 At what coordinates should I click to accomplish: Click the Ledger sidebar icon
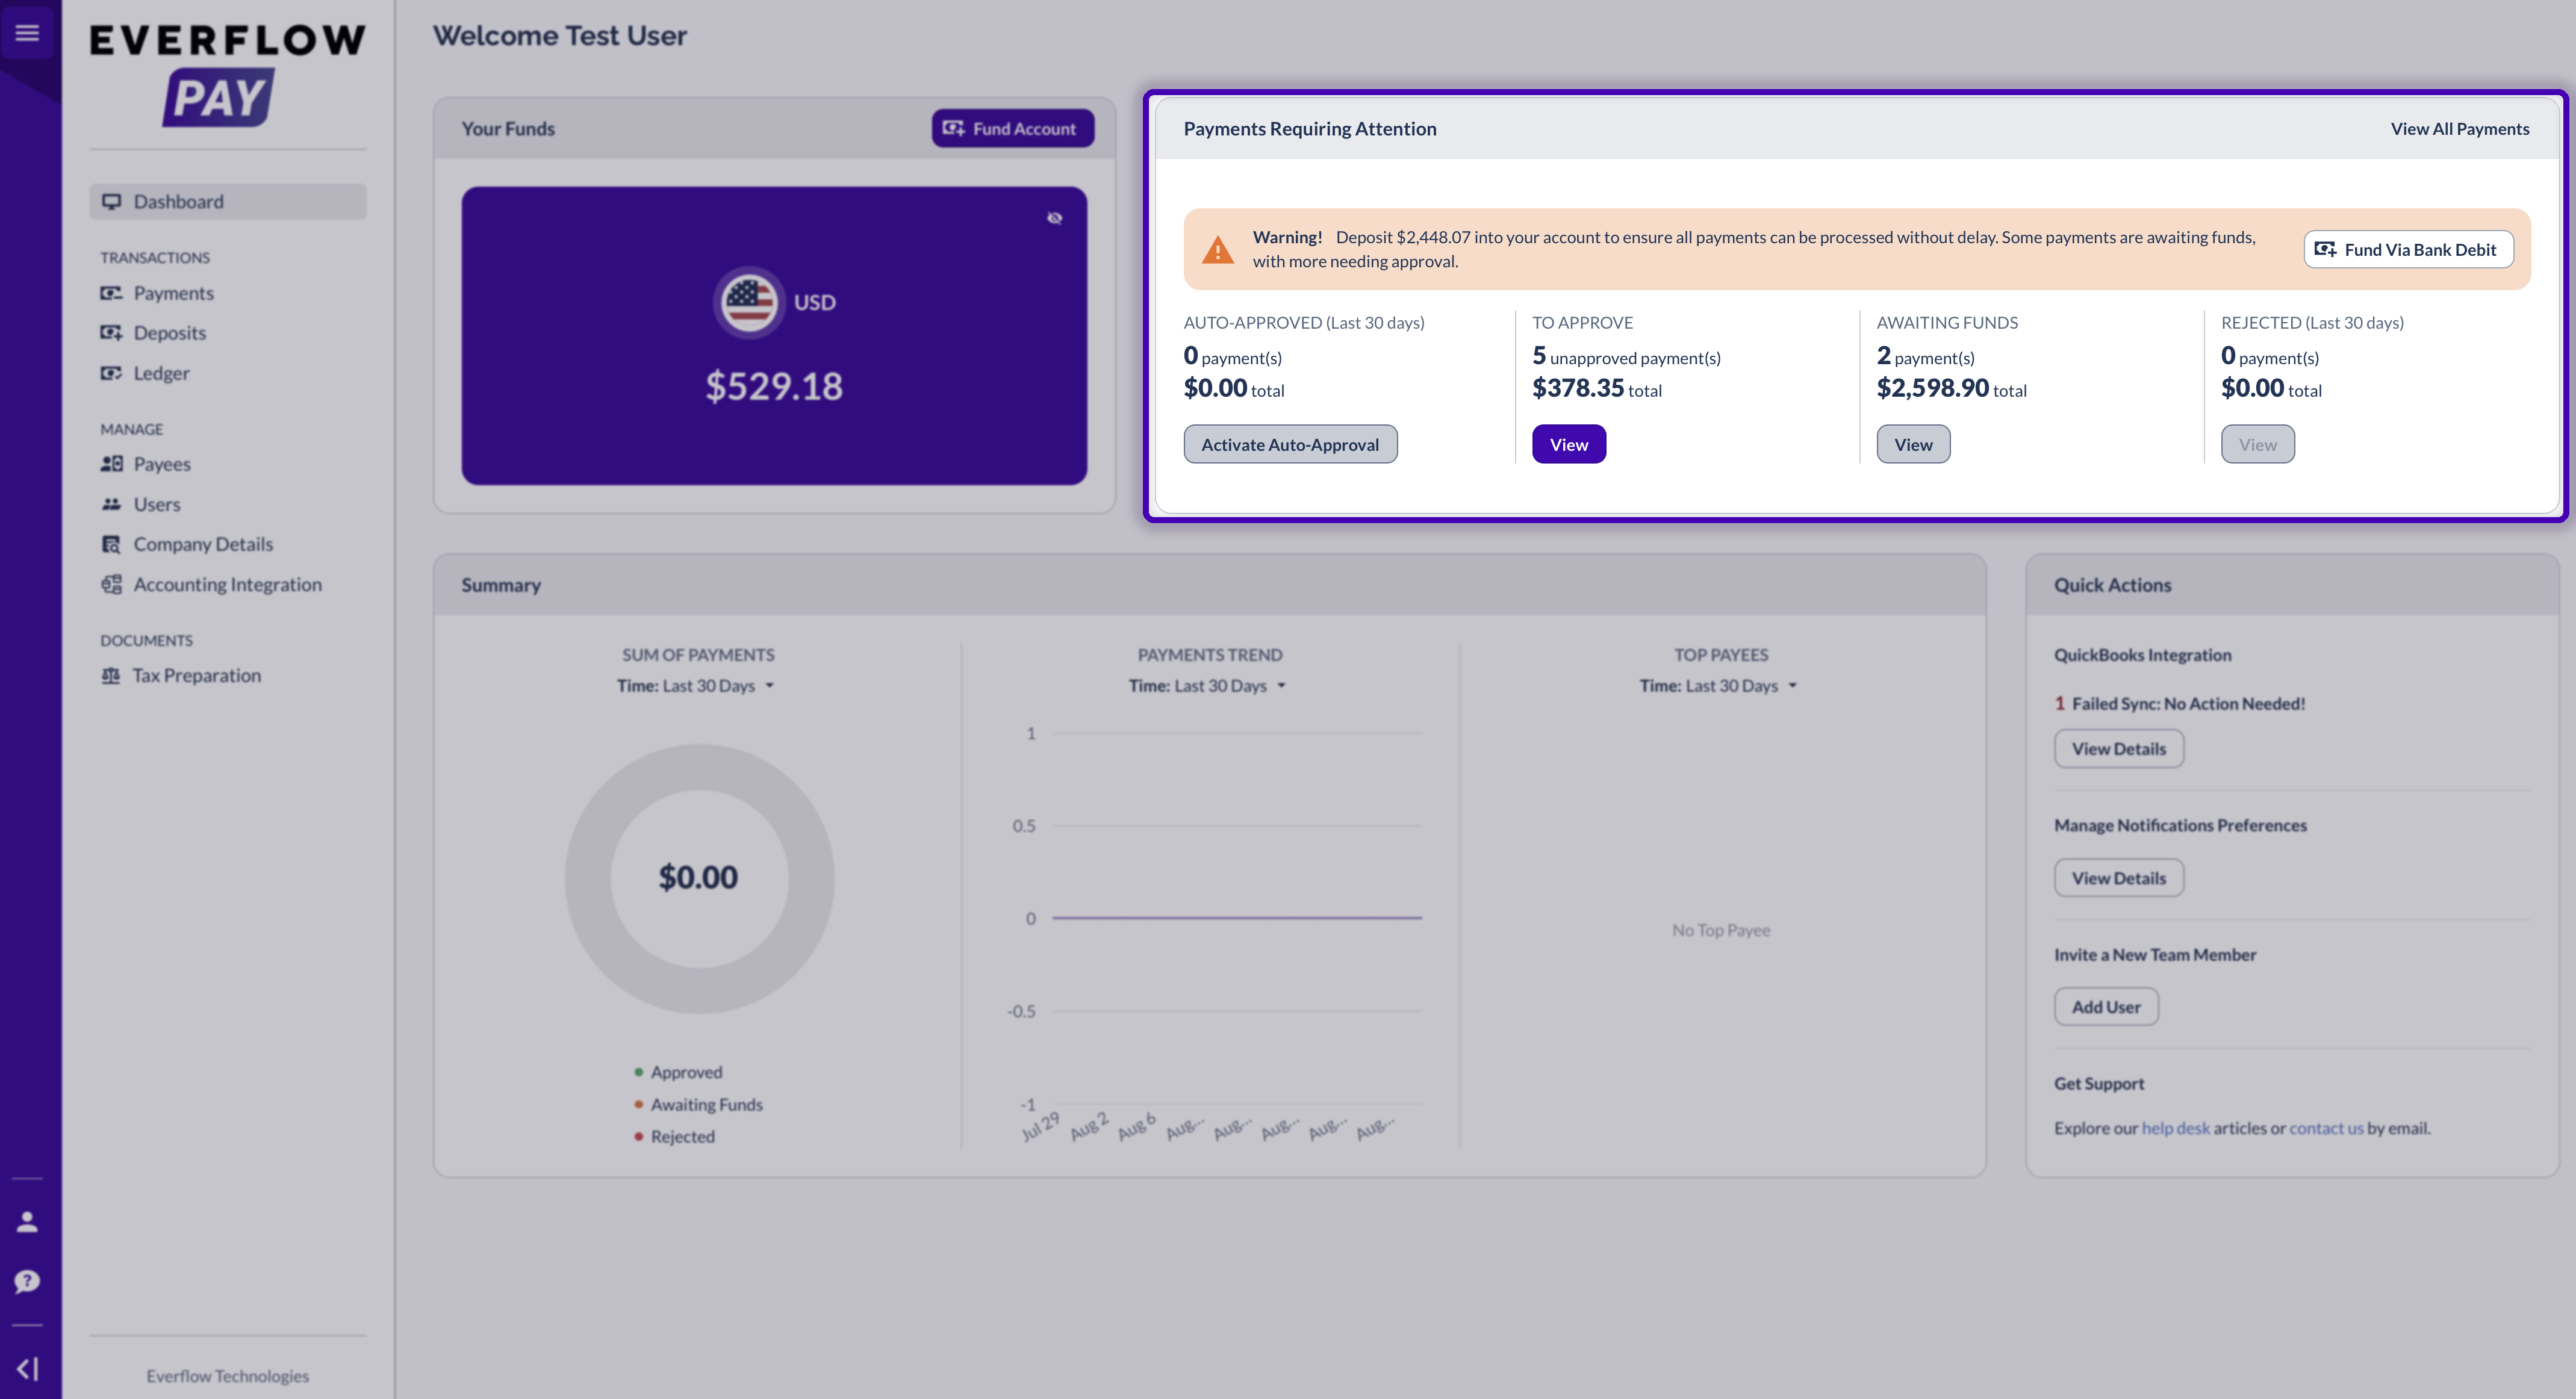pos(111,373)
